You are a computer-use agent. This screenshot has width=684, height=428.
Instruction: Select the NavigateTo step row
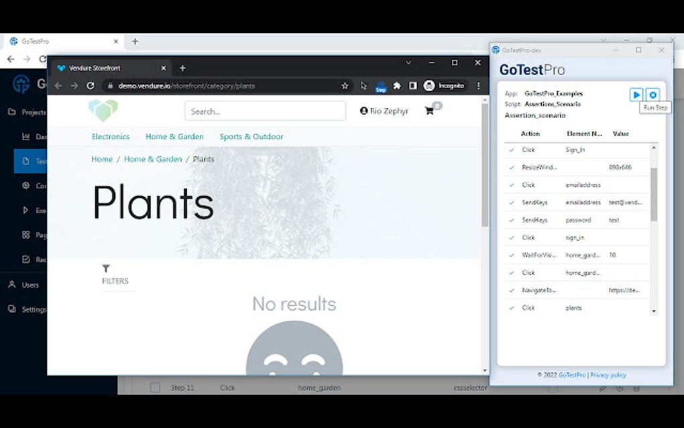tap(577, 290)
